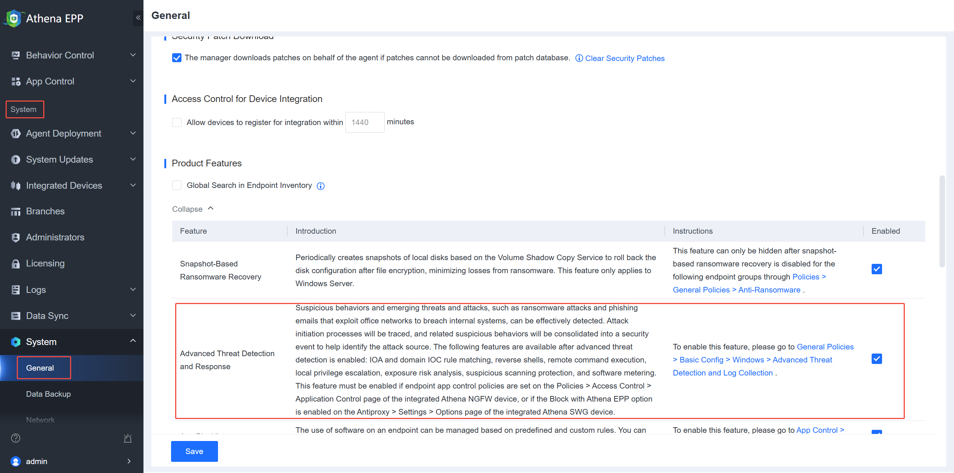The width and height of the screenshot is (954, 473).
Task: Open admin account menu arrow
Action: pyautogui.click(x=129, y=461)
